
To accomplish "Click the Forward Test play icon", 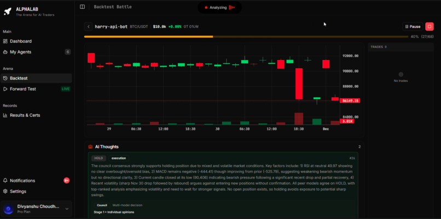I will 5,89.
